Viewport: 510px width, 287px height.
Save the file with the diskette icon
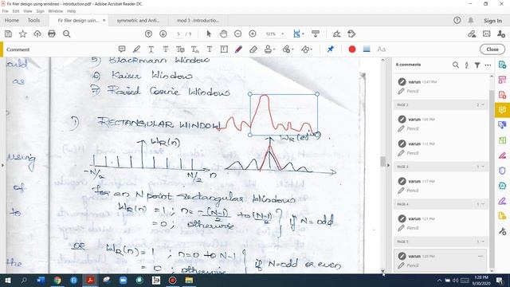pyautogui.click(x=8, y=33)
